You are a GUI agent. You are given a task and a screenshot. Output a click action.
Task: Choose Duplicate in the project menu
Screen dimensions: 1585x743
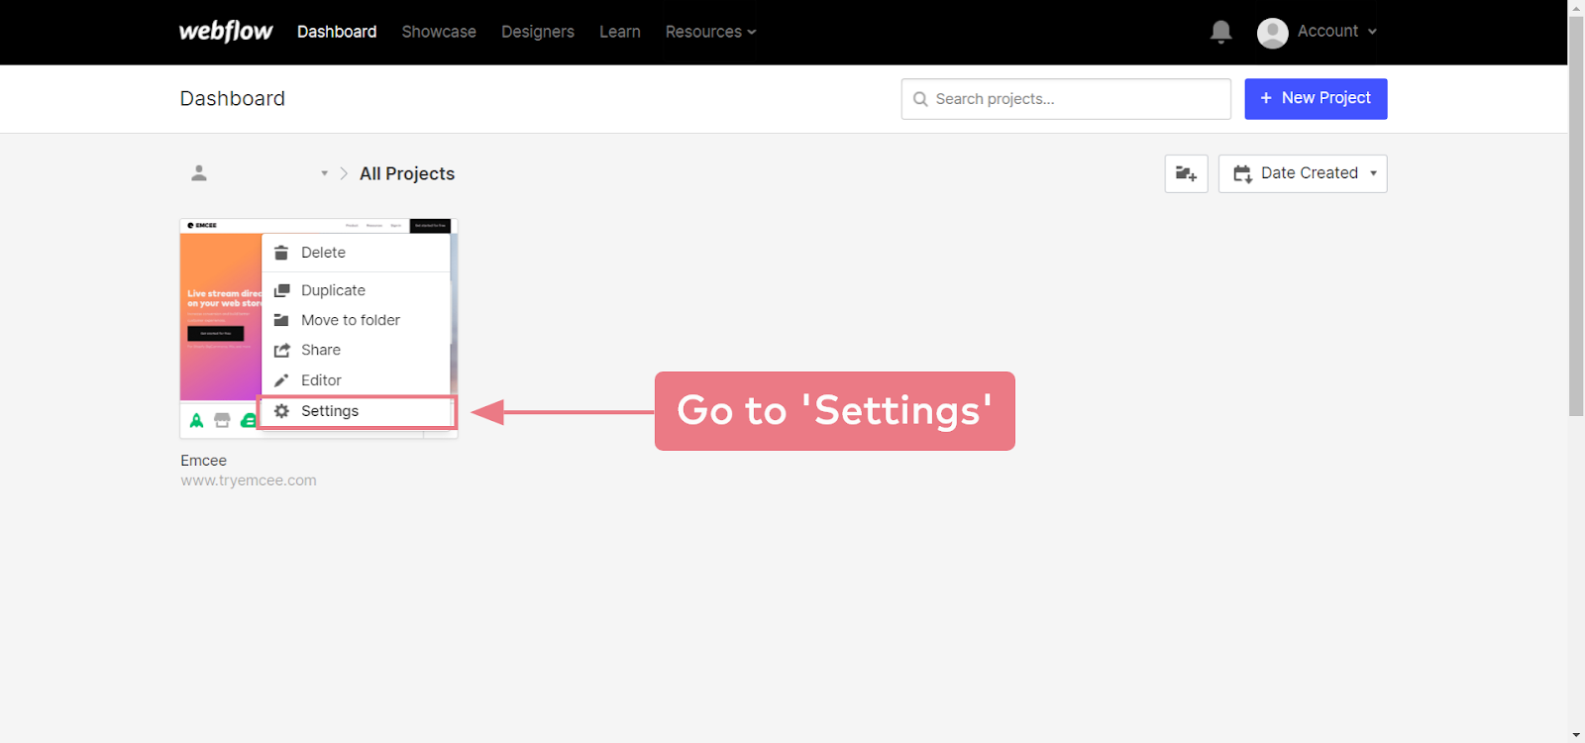[333, 290]
